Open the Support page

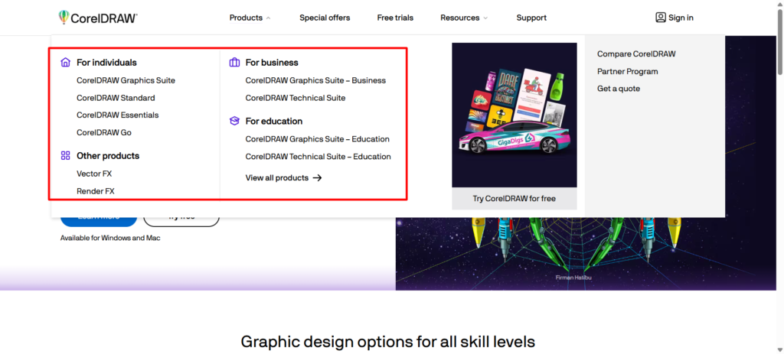point(531,18)
